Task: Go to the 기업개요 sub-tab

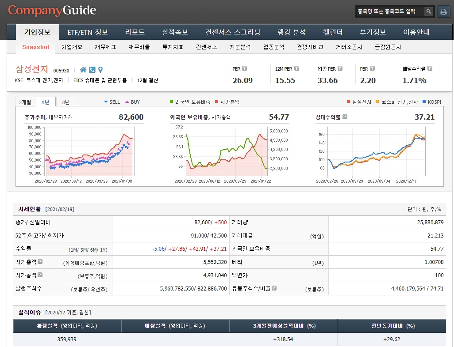Action: 72,47
